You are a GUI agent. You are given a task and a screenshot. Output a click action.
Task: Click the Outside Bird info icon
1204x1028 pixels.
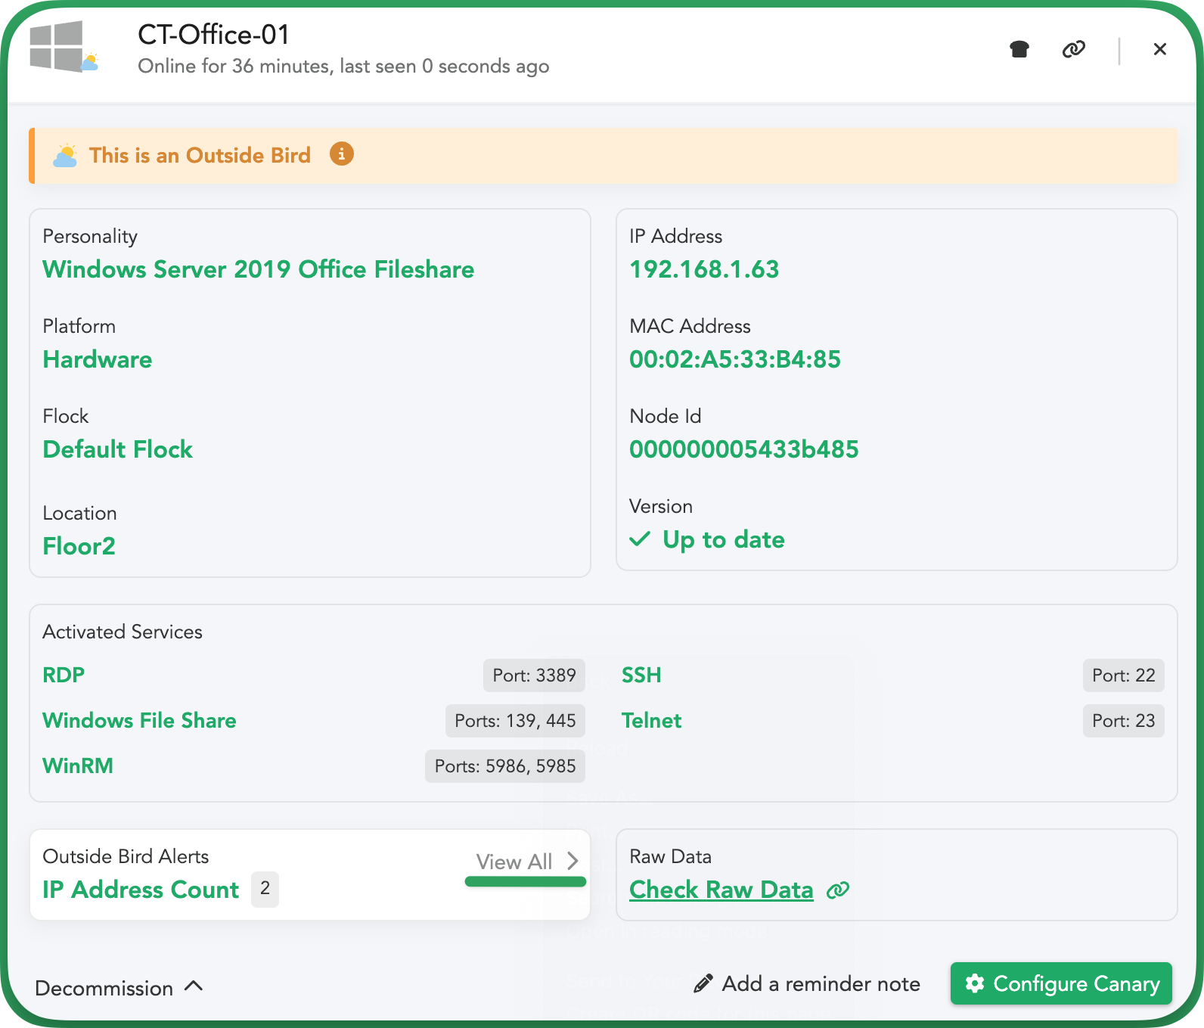pyautogui.click(x=341, y=154)
